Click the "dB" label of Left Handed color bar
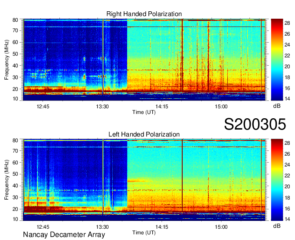Image resolution: width=295 pixels, height=240 pixels. pos(277,226)
